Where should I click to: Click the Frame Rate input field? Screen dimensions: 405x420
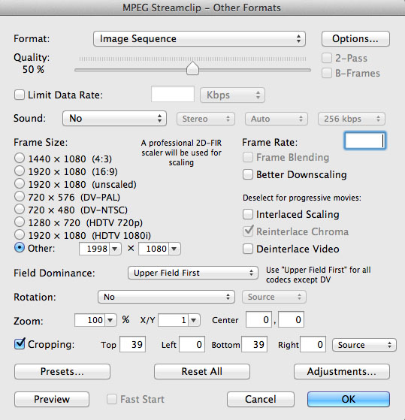pyautogui.click(x=365, y=141)
